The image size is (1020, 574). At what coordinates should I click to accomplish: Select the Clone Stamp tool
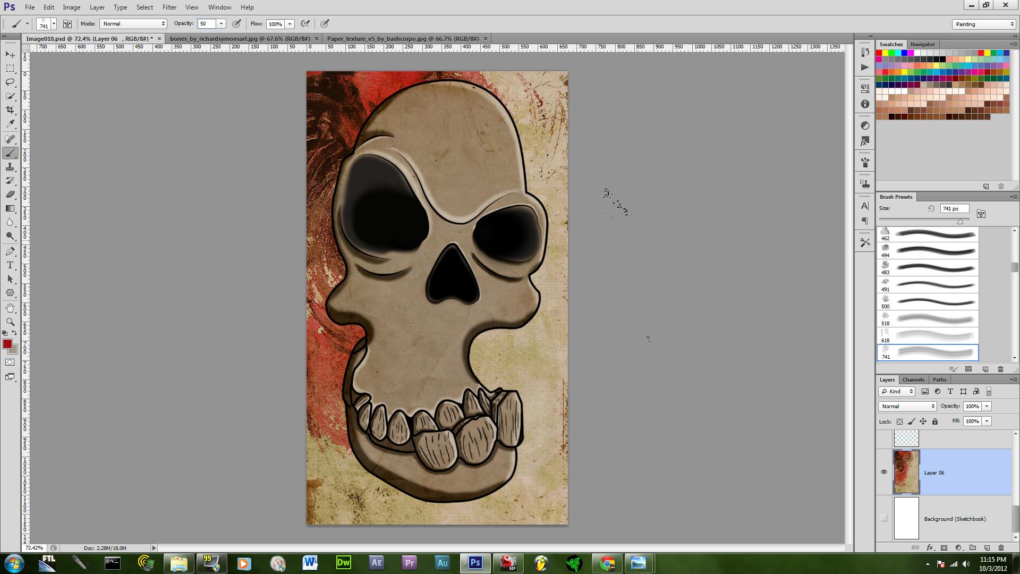[10, 167]
